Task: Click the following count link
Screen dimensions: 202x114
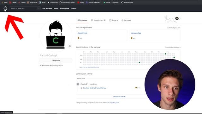Action: click(x=54, y=66)
